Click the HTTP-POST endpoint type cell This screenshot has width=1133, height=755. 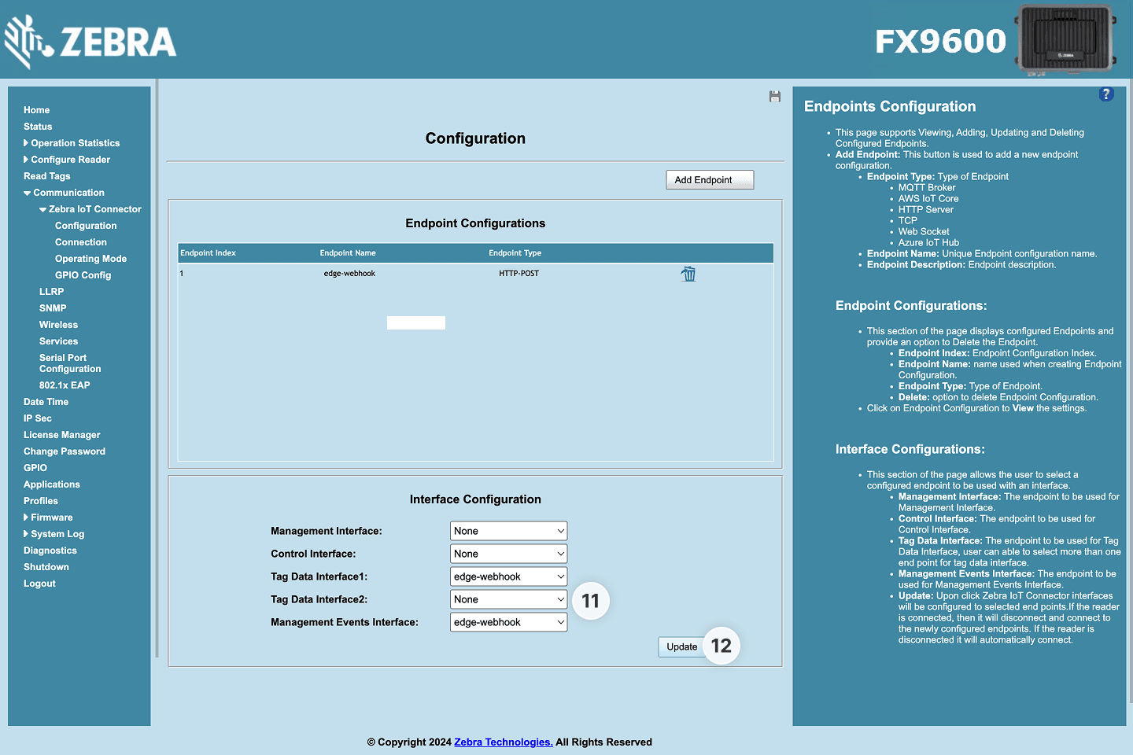(x=519, y=274)
